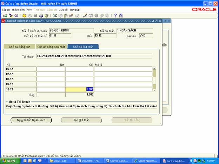Click the Window Help question mark icon

point(115,16)
